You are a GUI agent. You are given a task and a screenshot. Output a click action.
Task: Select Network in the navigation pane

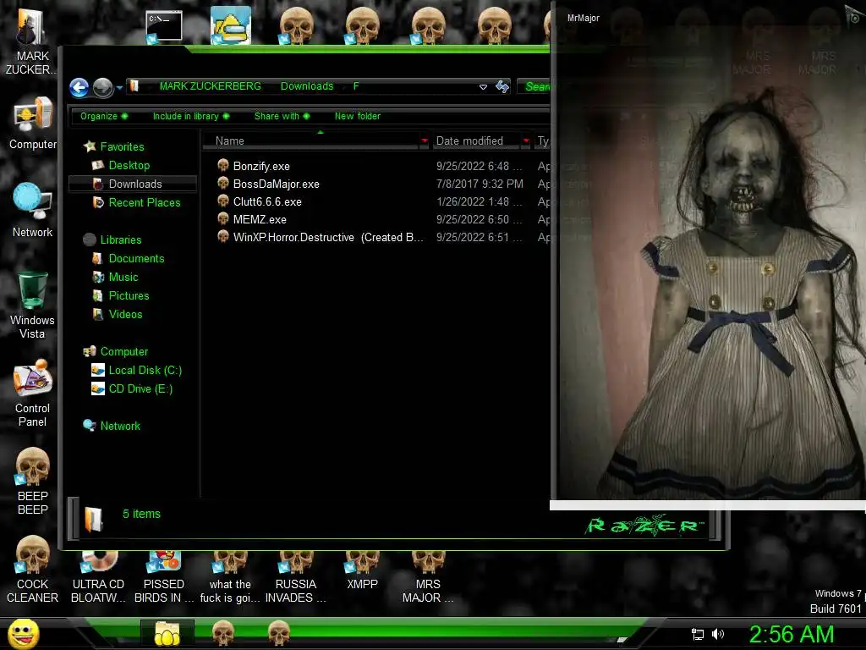pos(120,427)
